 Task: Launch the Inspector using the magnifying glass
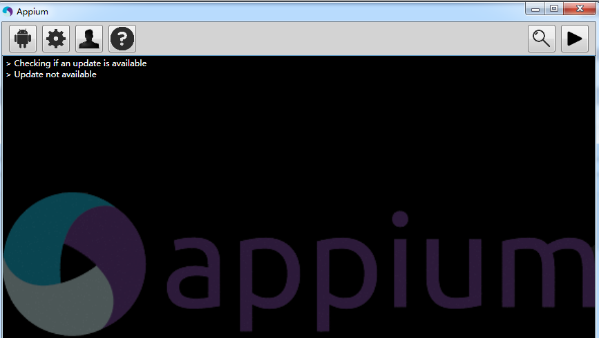pyautogui.click(x=542, y=39)
